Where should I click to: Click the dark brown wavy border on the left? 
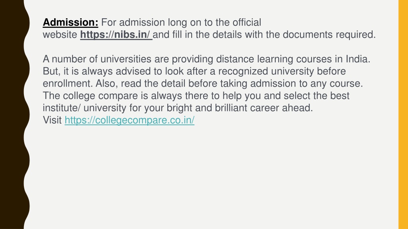[12, 114]
